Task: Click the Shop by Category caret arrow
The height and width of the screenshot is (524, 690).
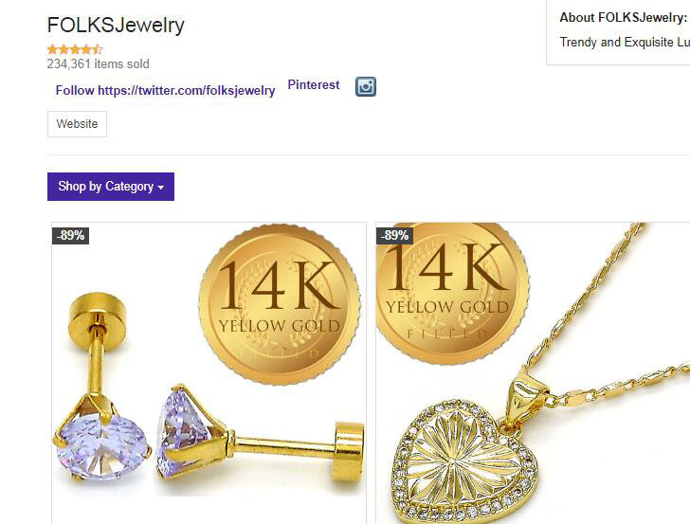Action: pyautogui.click(x=161, y=188)
